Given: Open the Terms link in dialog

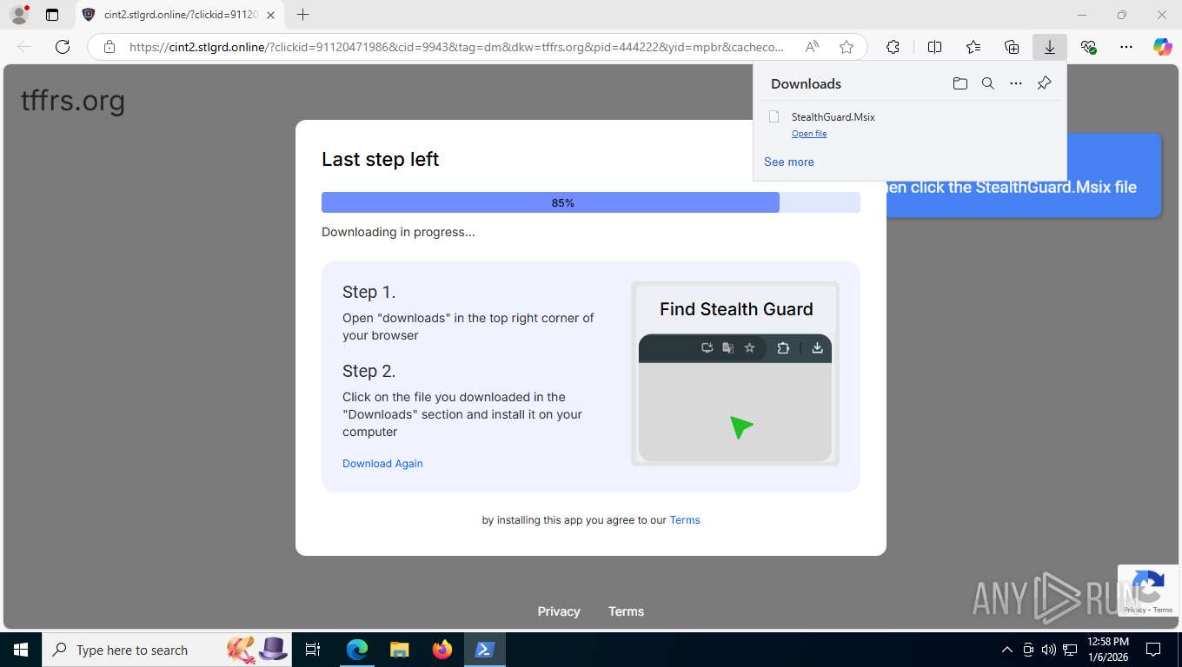Looking at the screenshot, I should click(685, 520).
